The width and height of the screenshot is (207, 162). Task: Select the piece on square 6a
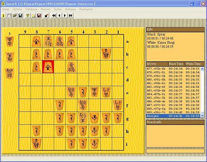(60, 41)
